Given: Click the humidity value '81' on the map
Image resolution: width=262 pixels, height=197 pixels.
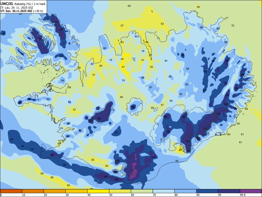Looking at the screenshot, I should click(166, 61).
